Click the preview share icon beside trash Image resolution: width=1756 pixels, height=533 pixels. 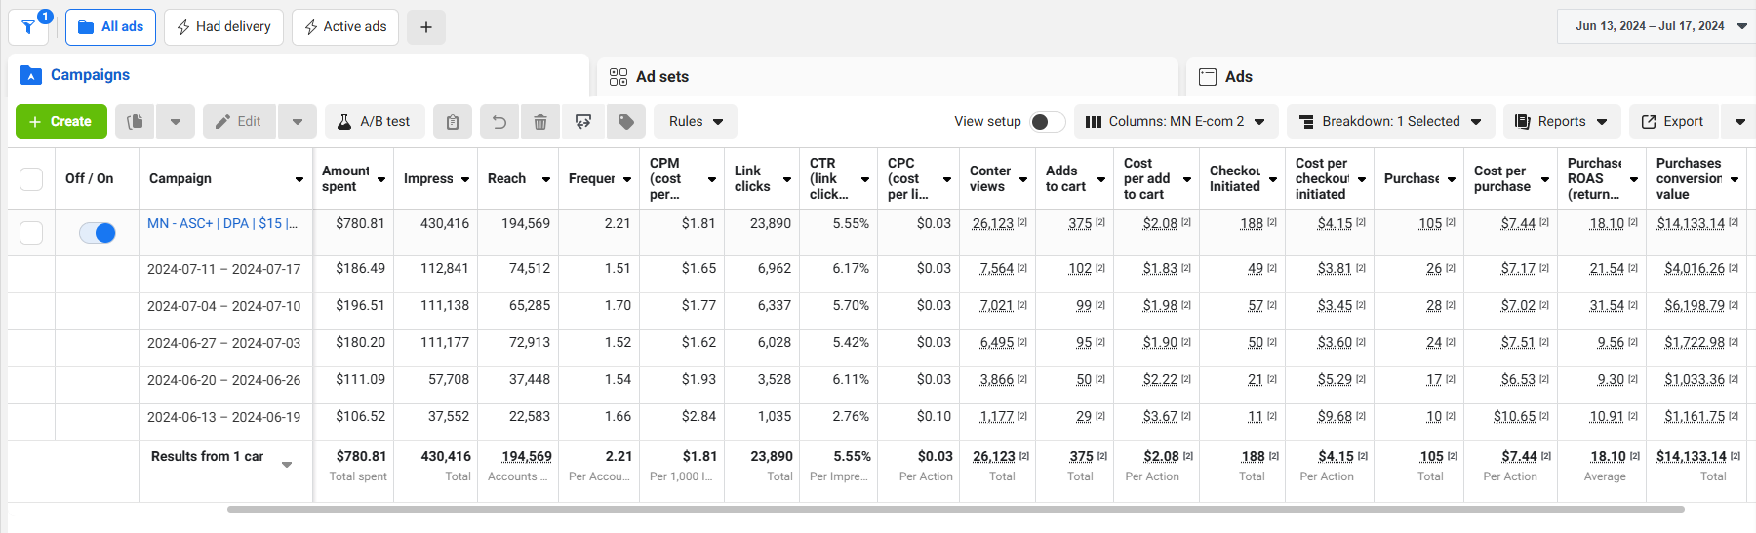pos(583,122)
